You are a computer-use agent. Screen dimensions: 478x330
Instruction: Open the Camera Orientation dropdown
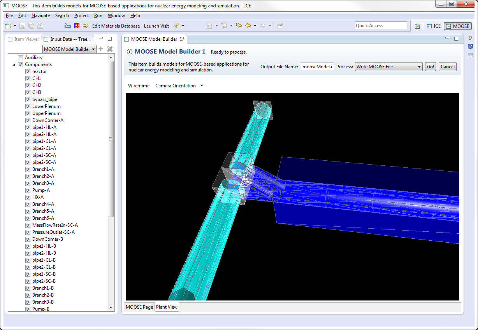tap(202, 86)
